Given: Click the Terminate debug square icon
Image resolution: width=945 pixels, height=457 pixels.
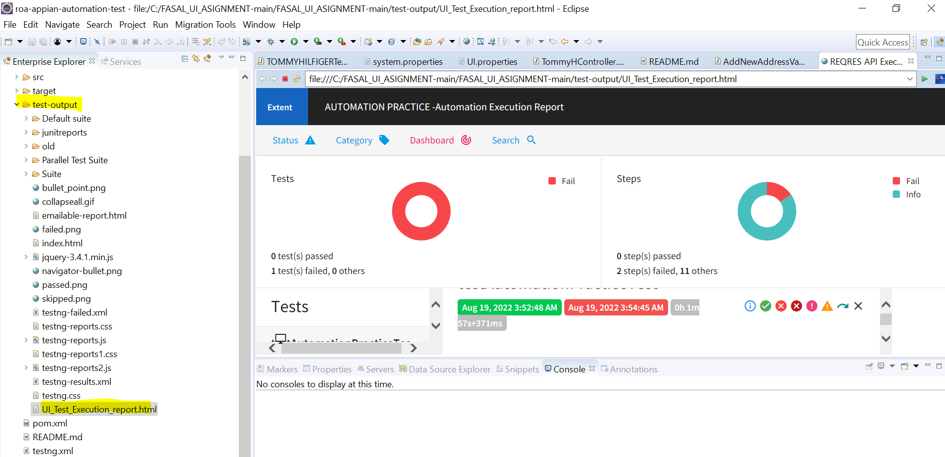Looking at the screenshot, I should click(x=135, y=42).
